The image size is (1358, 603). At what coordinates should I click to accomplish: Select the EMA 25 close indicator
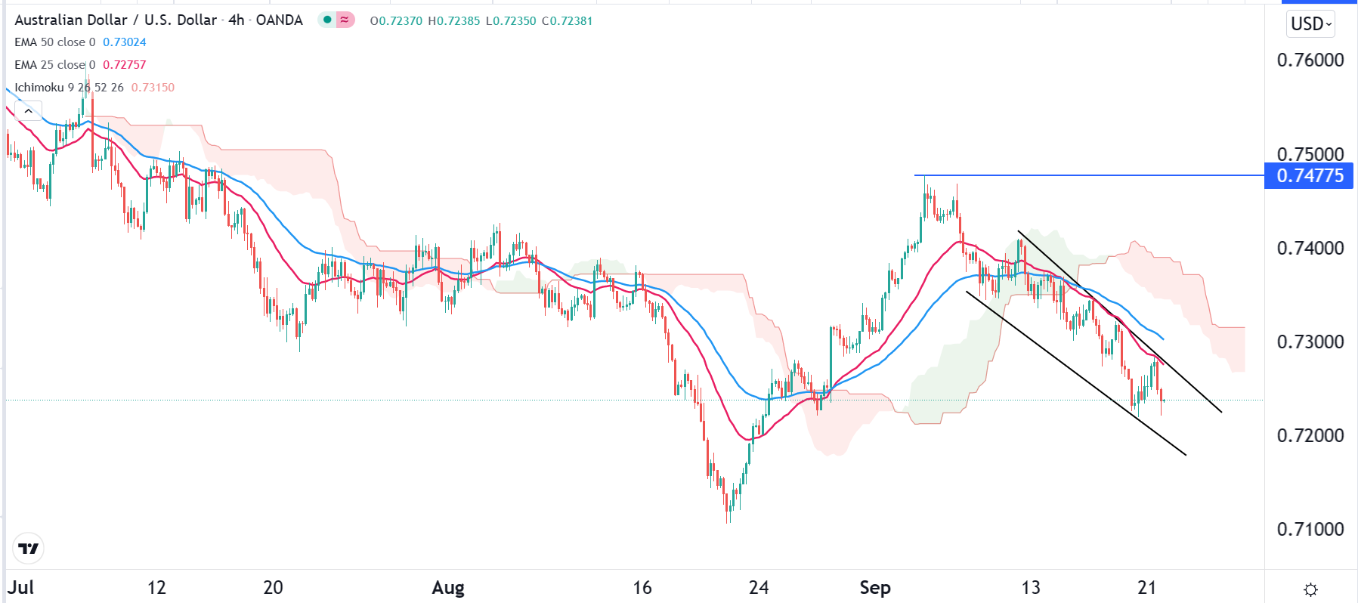[x=55, y=65]
